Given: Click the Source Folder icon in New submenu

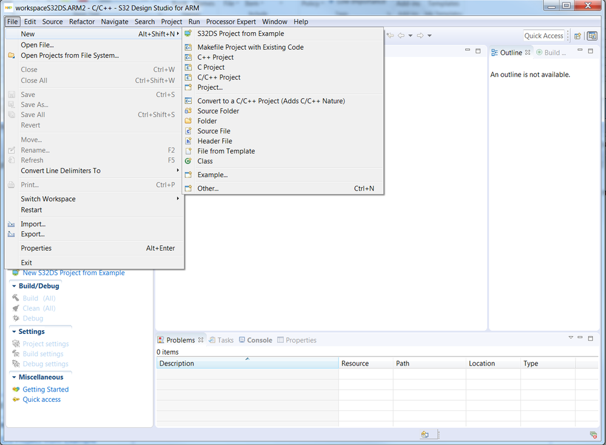Looking at the screenshot, I should pos(188,110).
